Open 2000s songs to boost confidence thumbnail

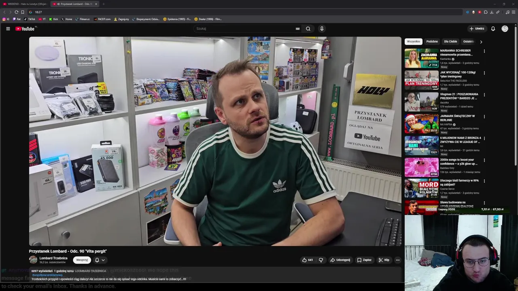click(x=421, y=167)
